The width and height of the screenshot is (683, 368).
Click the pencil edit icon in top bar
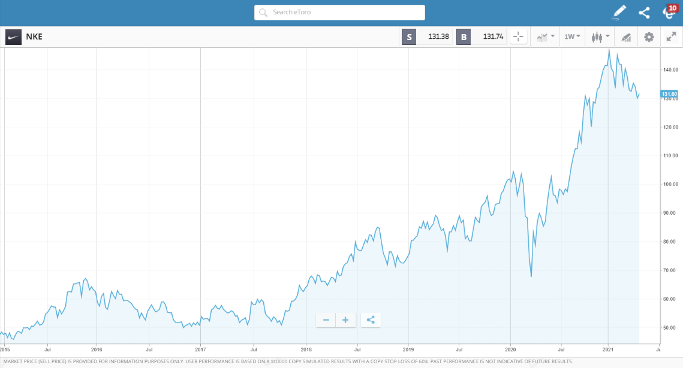point(619,12)
